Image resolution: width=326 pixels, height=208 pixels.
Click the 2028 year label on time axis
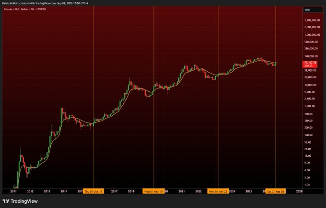tap(299, 191)
